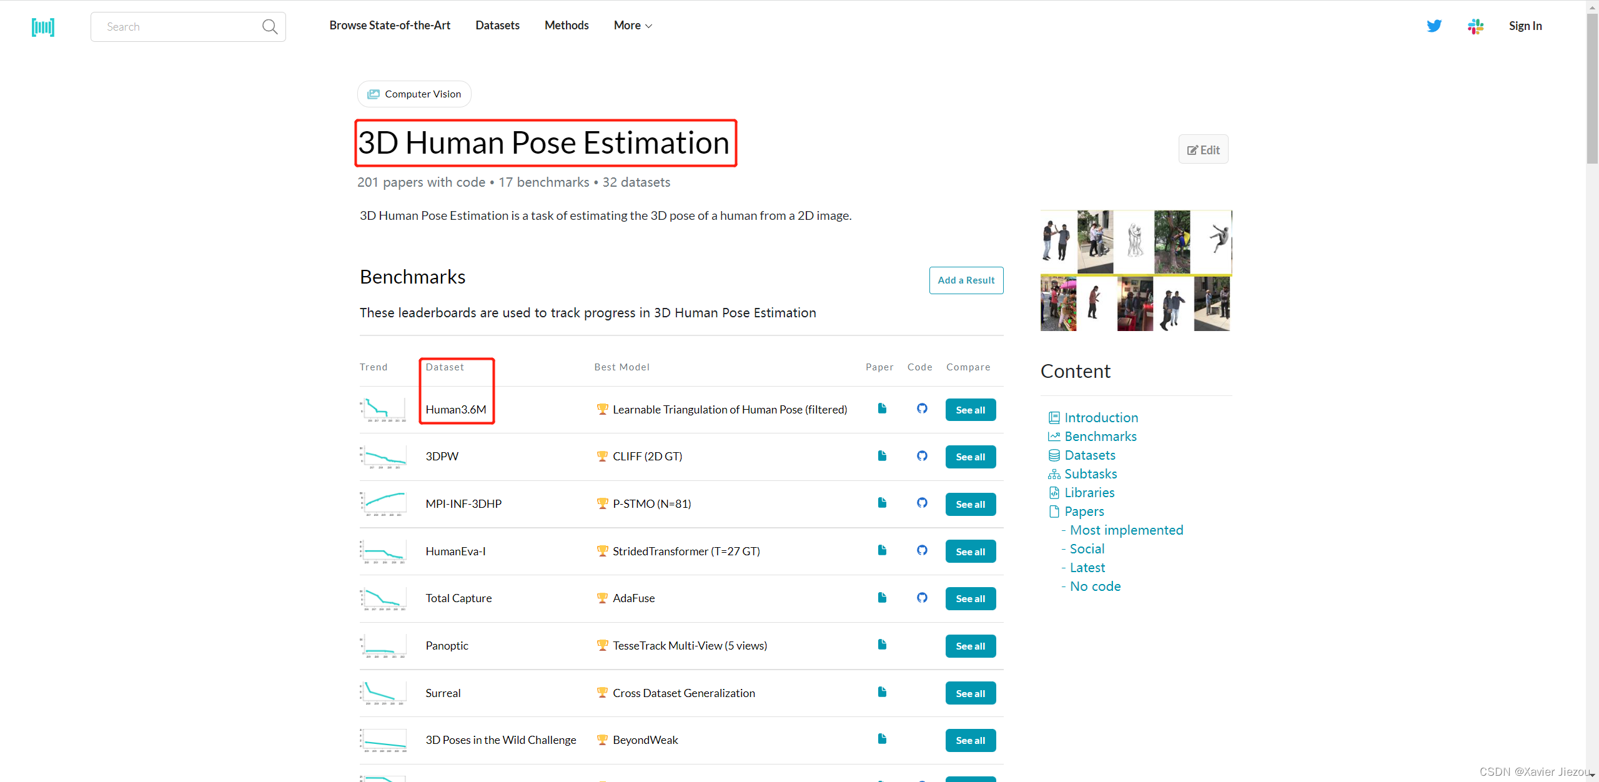1599x782 pixels.
Task: Open GitHub code icon for 3DPW row
Action: [x=922, y=456]
